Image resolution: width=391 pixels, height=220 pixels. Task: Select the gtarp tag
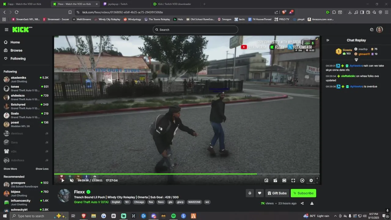point(180,202)
